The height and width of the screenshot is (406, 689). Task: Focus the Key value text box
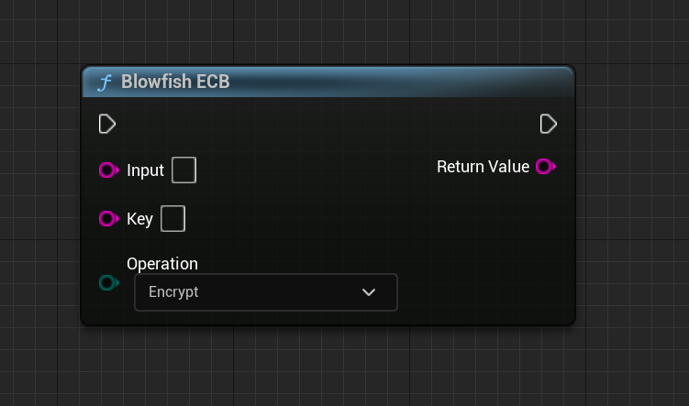tap(172, 218)
